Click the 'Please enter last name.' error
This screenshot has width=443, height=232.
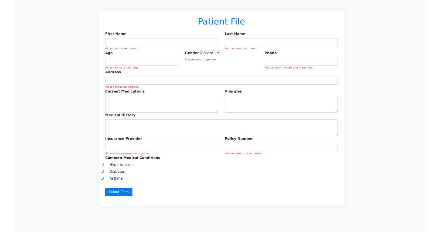pos(241,49)
